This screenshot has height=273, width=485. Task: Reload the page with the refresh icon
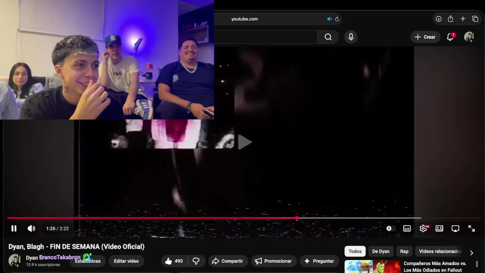337,19
